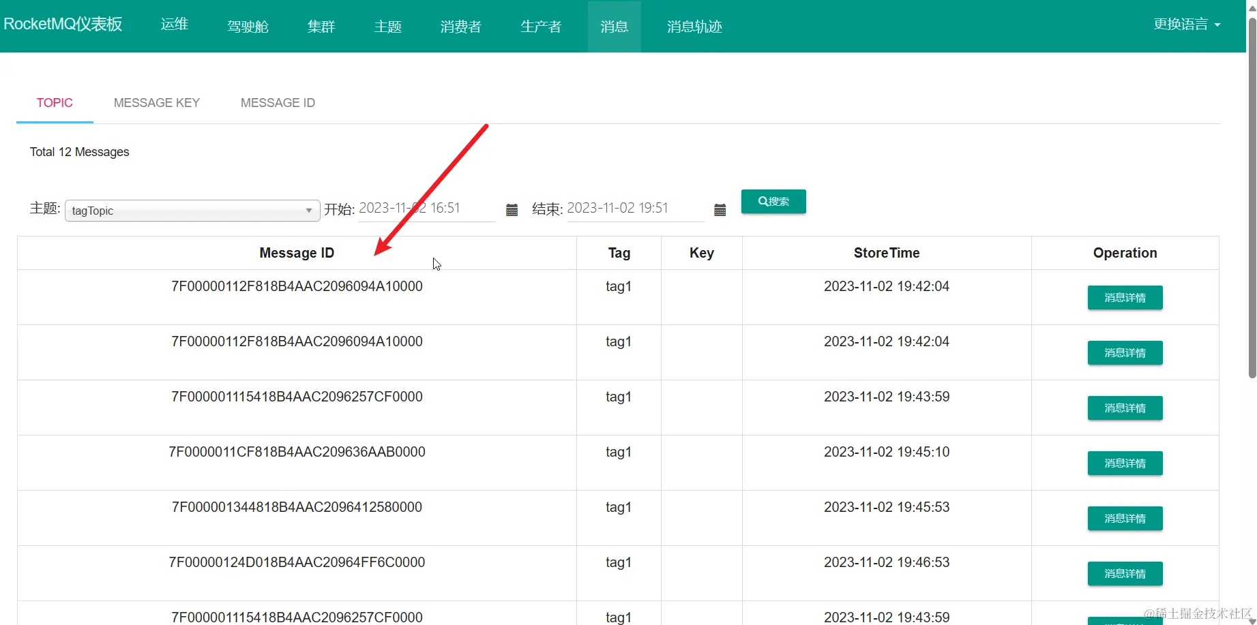Open the 更换语言 language dropdown
The height and width of the screenshot is (625, 1257).
pyautogui.click(x=1187, y=25)
